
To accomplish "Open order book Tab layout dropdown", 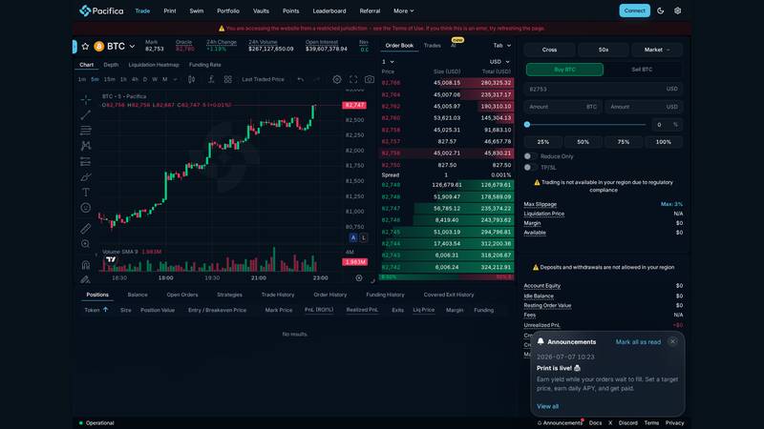I will click(x=502, y=46).
